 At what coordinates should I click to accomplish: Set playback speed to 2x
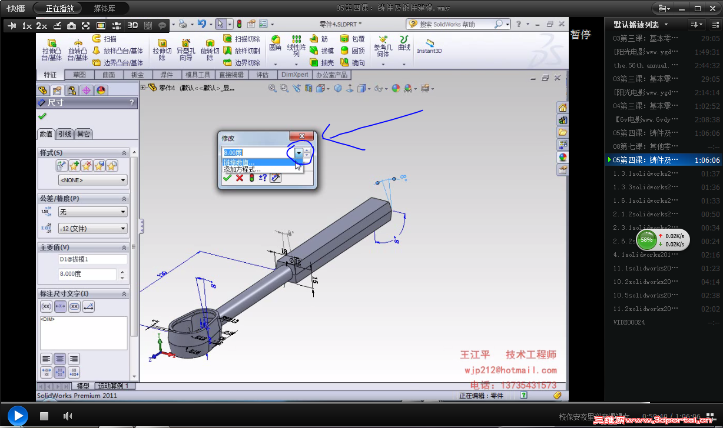point(41,26)
